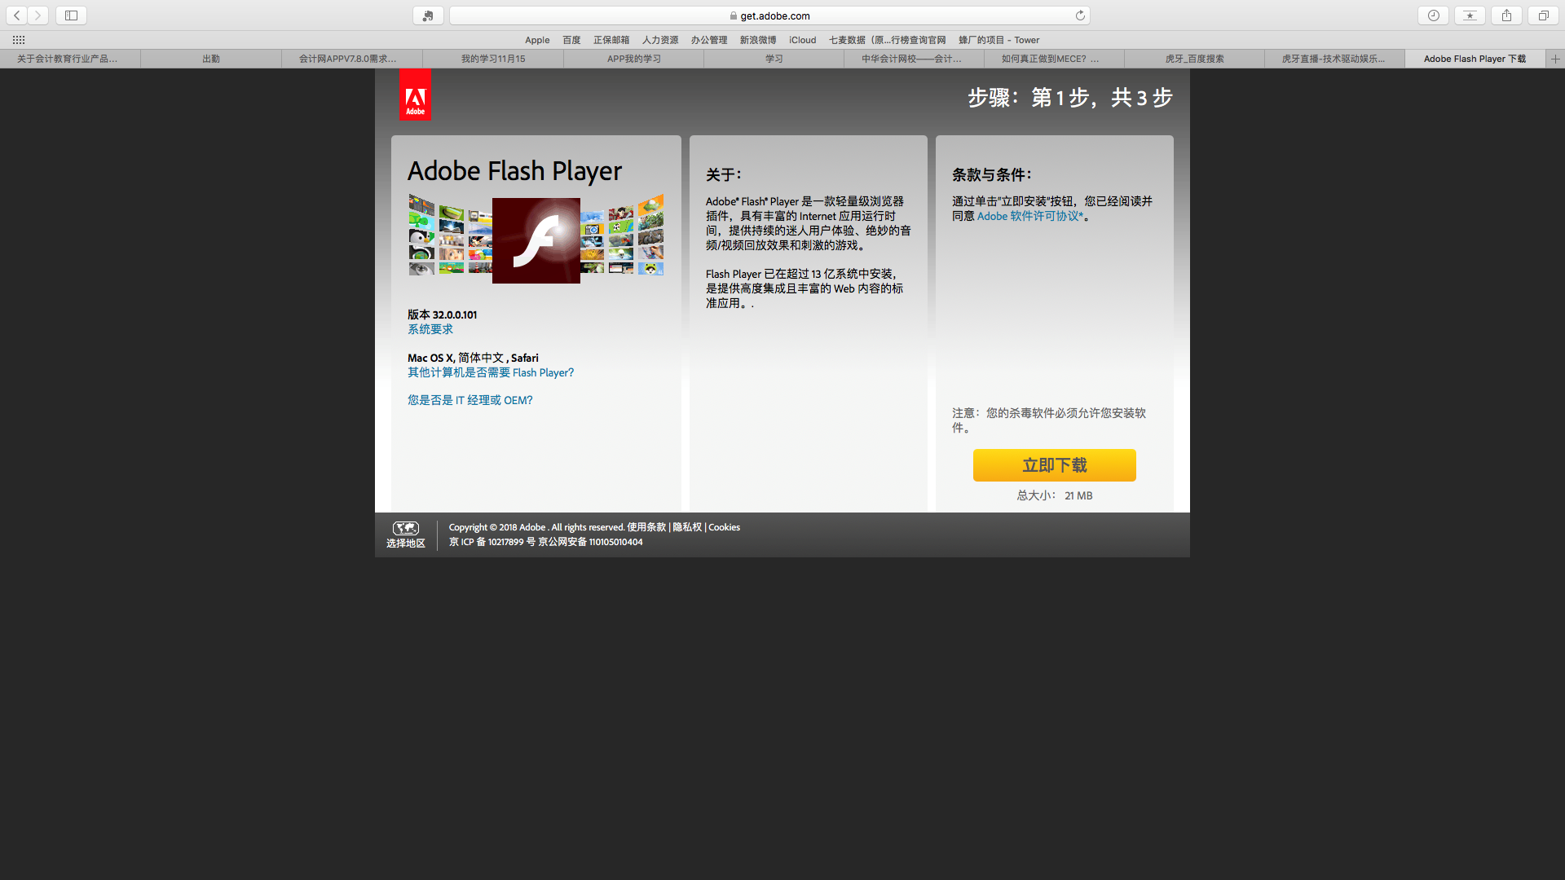This screenshot has width=1565, height=880.
Task: Click the Safari back arrow button
Action: pyautogui.click(x=16, y=15)
